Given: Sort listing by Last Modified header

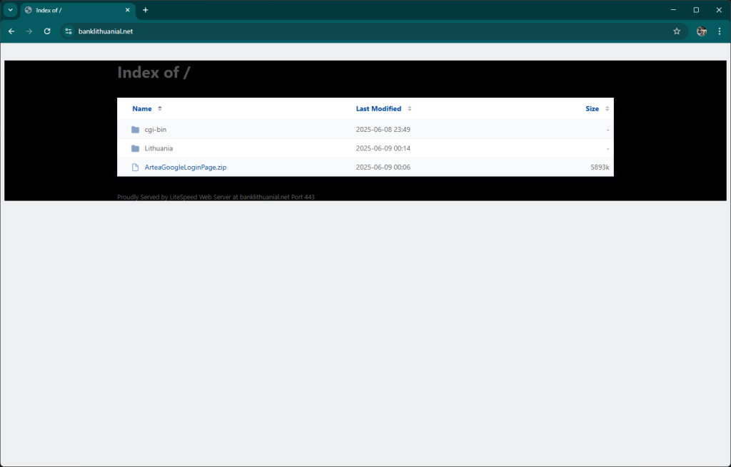Looking at the screenshot, I should click(378, 109).
